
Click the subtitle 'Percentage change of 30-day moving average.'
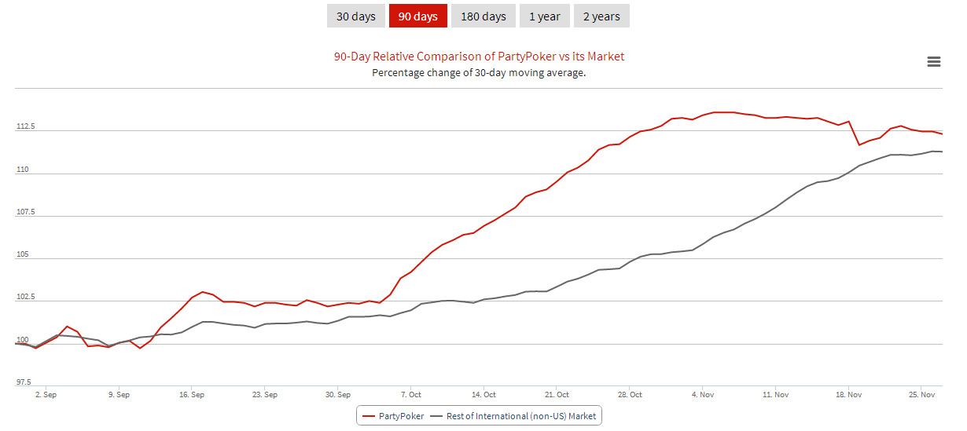pyautogui.click(x=479, y=72)
